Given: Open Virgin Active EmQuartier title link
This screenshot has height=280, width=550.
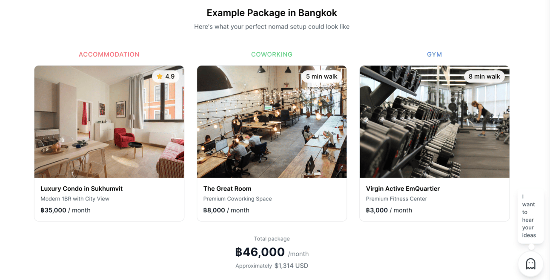Looking at the screenshot, I should [403, 189].
